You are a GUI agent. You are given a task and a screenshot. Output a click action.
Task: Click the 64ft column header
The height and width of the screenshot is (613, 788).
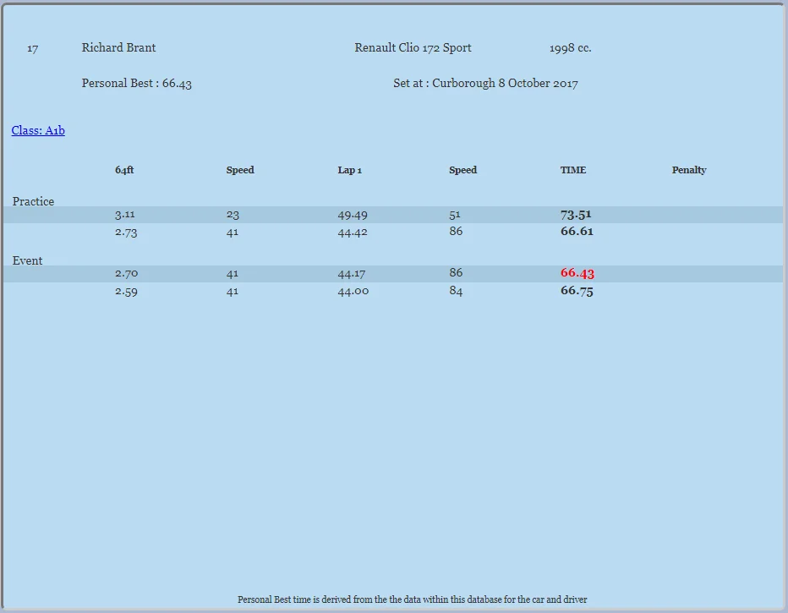(124, 170)
